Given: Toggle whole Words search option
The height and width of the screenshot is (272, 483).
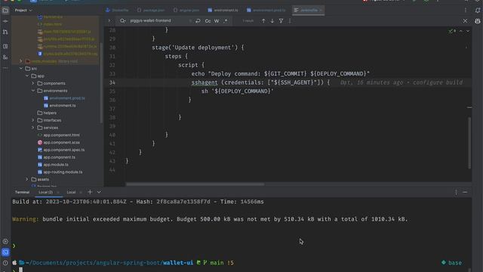Looking at the screenshot, I should tap(217, 20).
